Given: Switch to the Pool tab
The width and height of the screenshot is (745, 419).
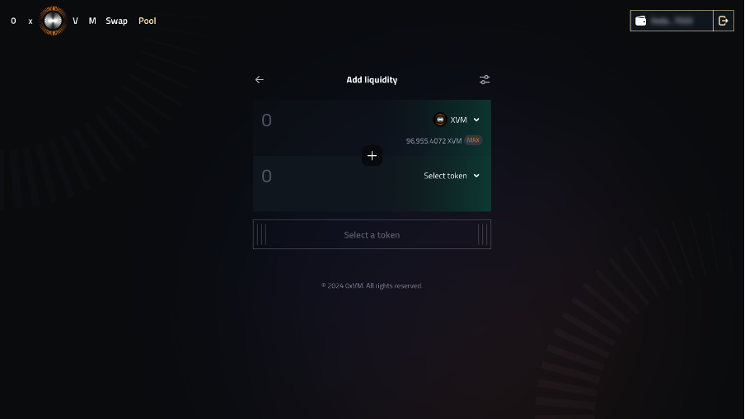Looking at the screenshot, I should [148, 21].
